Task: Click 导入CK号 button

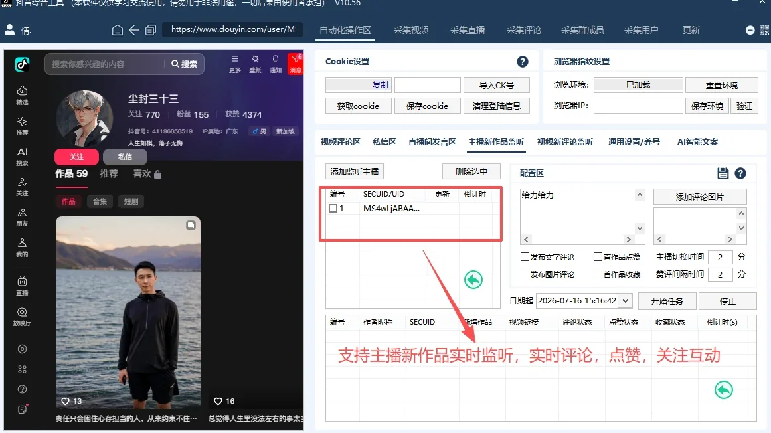Action: (x=497, y=85)
